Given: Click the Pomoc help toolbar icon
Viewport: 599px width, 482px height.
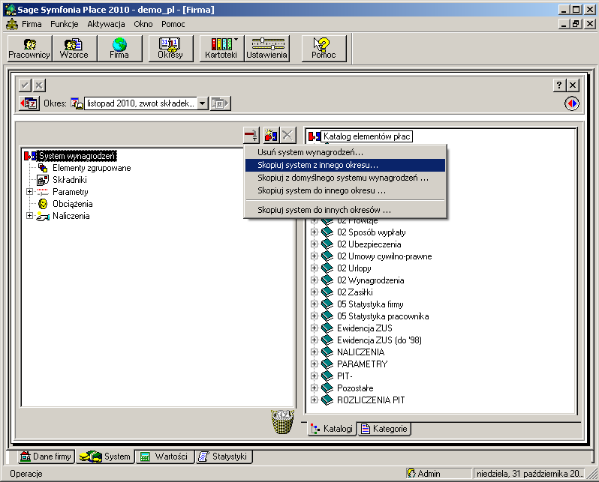Looking at the screenshot, I should pos(324,49).
